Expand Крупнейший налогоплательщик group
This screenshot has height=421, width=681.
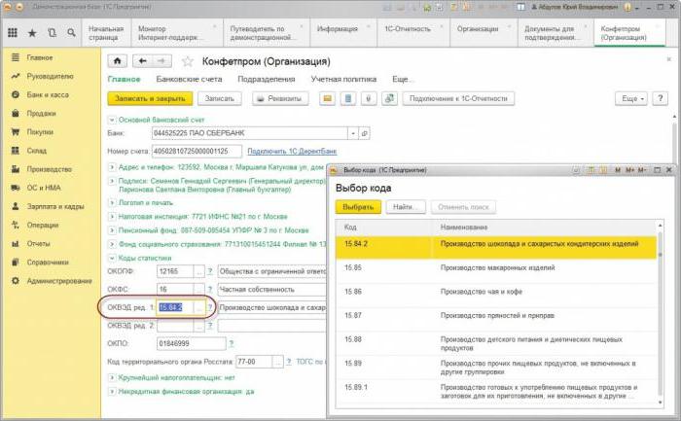(112, 378)
